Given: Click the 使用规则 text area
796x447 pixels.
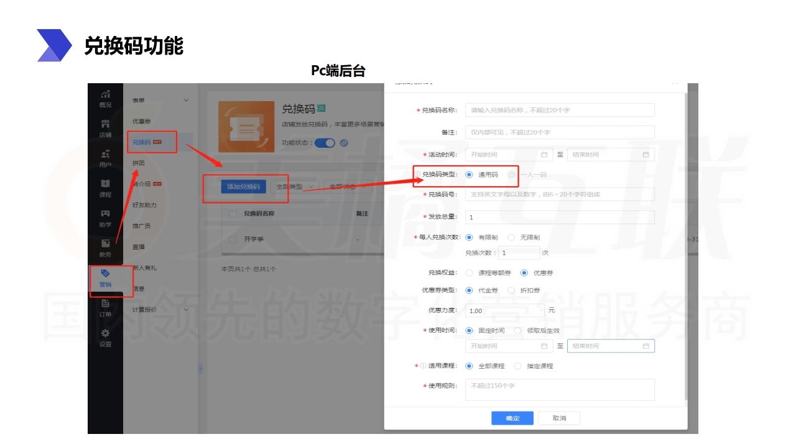Looking at the screenshot, I should pyautogui.click(x=560, y=390).
